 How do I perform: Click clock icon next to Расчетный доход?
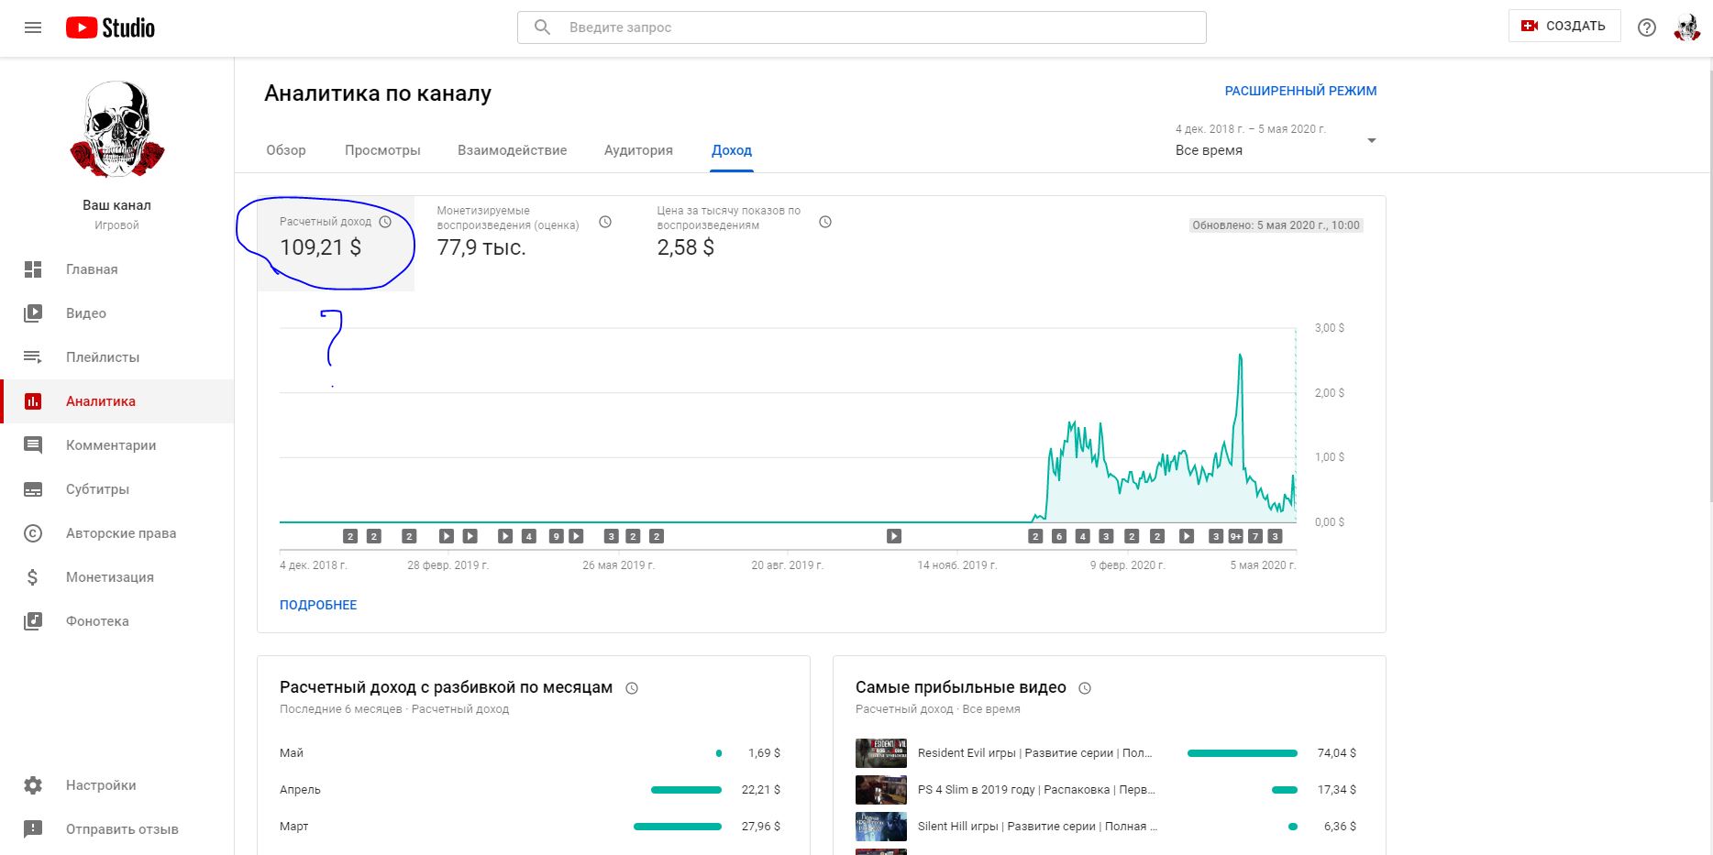(x=385, y=222)
